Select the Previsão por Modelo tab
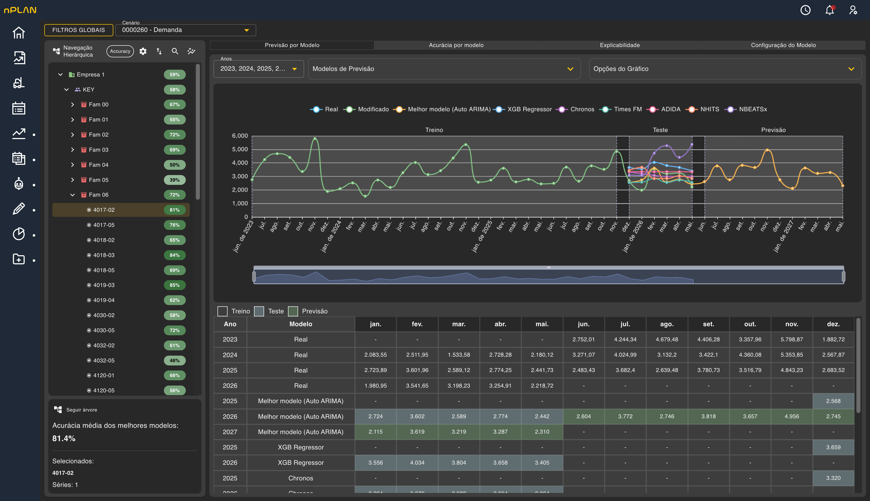 click(x=292, y=45)
